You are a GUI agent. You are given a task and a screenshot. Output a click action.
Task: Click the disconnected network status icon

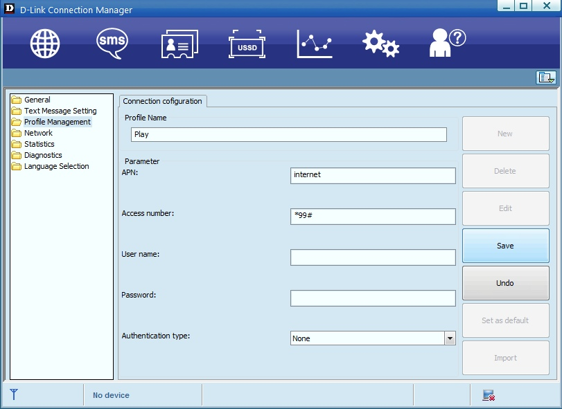489,395
